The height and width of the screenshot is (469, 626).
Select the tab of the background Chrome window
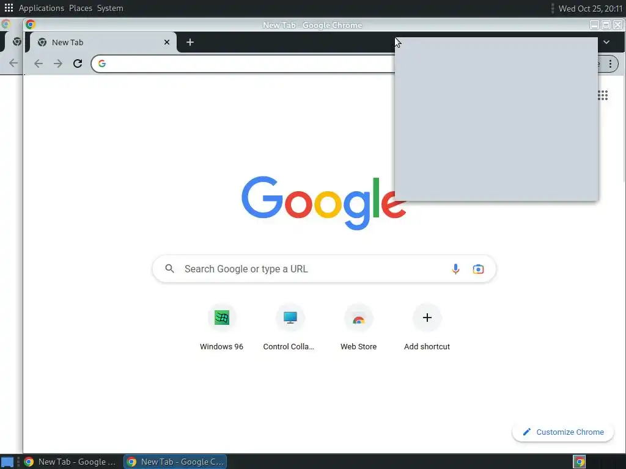(x=16, y=42)
